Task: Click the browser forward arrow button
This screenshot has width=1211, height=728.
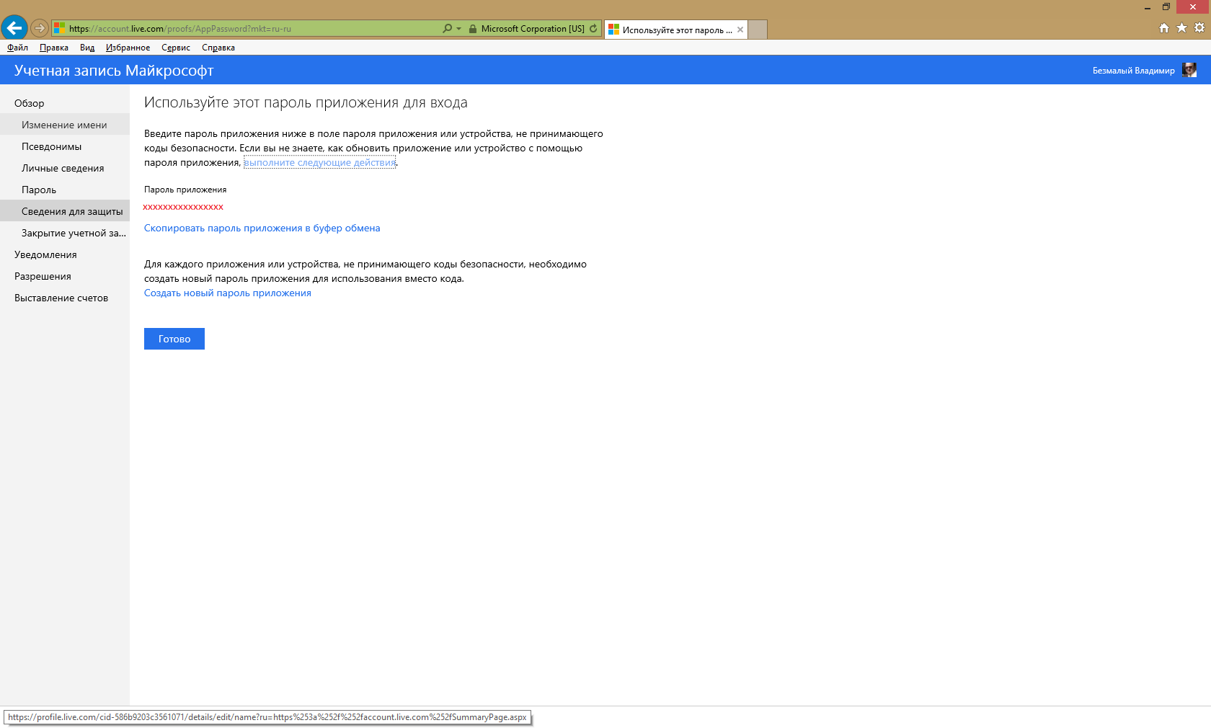Action: coord(40,29)
